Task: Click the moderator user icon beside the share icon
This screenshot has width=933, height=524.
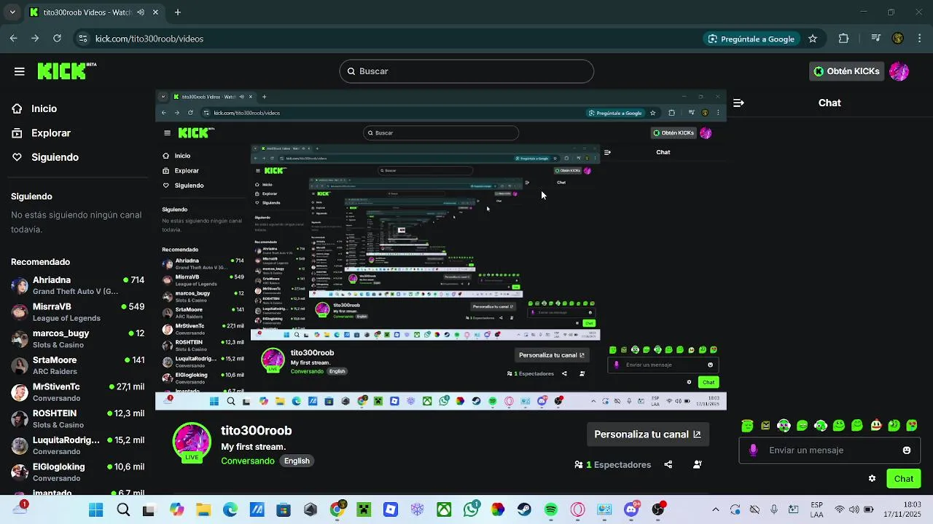Action: [698, 464]
